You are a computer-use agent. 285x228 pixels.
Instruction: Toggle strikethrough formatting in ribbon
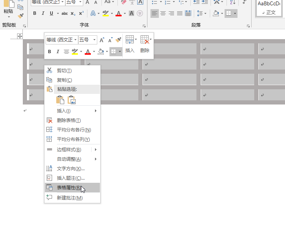[65, 13]
